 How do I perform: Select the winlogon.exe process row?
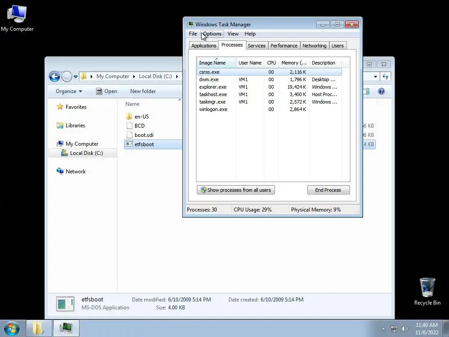[269, 109]
